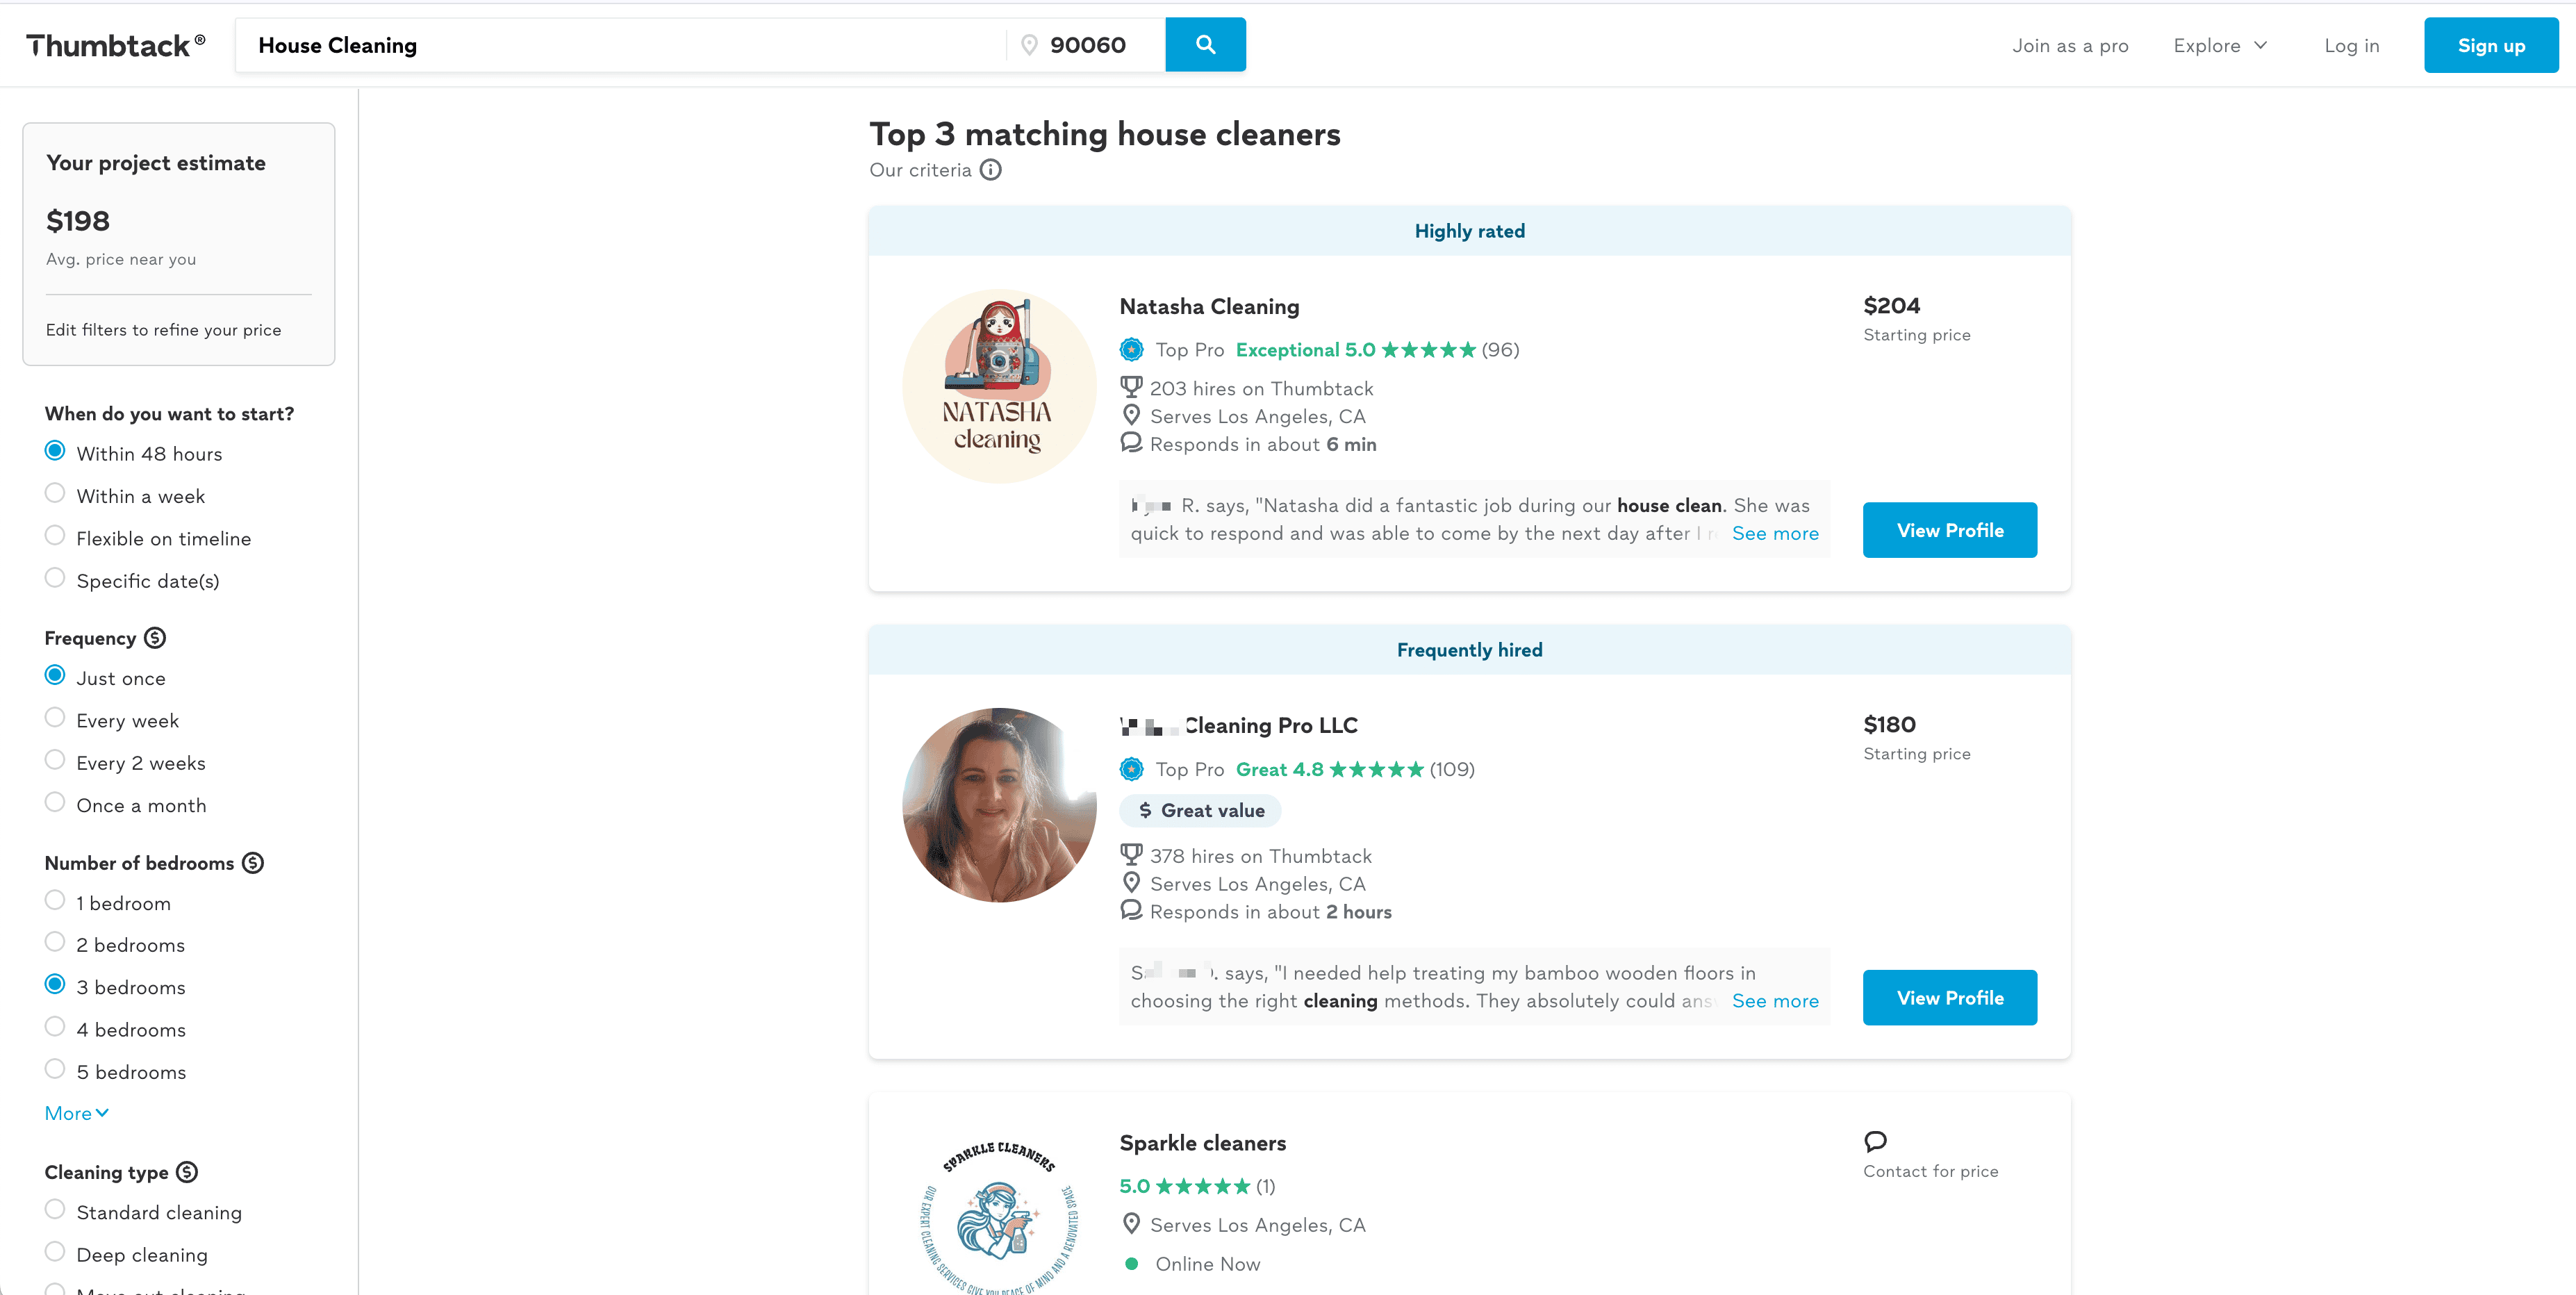Select the 4 bedrooms option
Screen dimensions: 2576x1295
click(x=55, y=1028)
